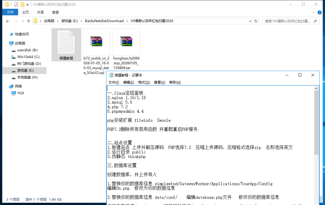Open Notepad 格式(O) menu
325x205 pixels.
[x=144, y=82]
